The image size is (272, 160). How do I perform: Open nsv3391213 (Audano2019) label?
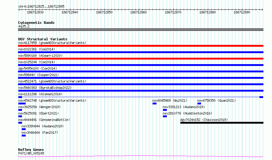coord(184,107)
